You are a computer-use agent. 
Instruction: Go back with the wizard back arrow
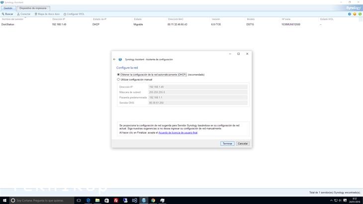click(114, 59)
